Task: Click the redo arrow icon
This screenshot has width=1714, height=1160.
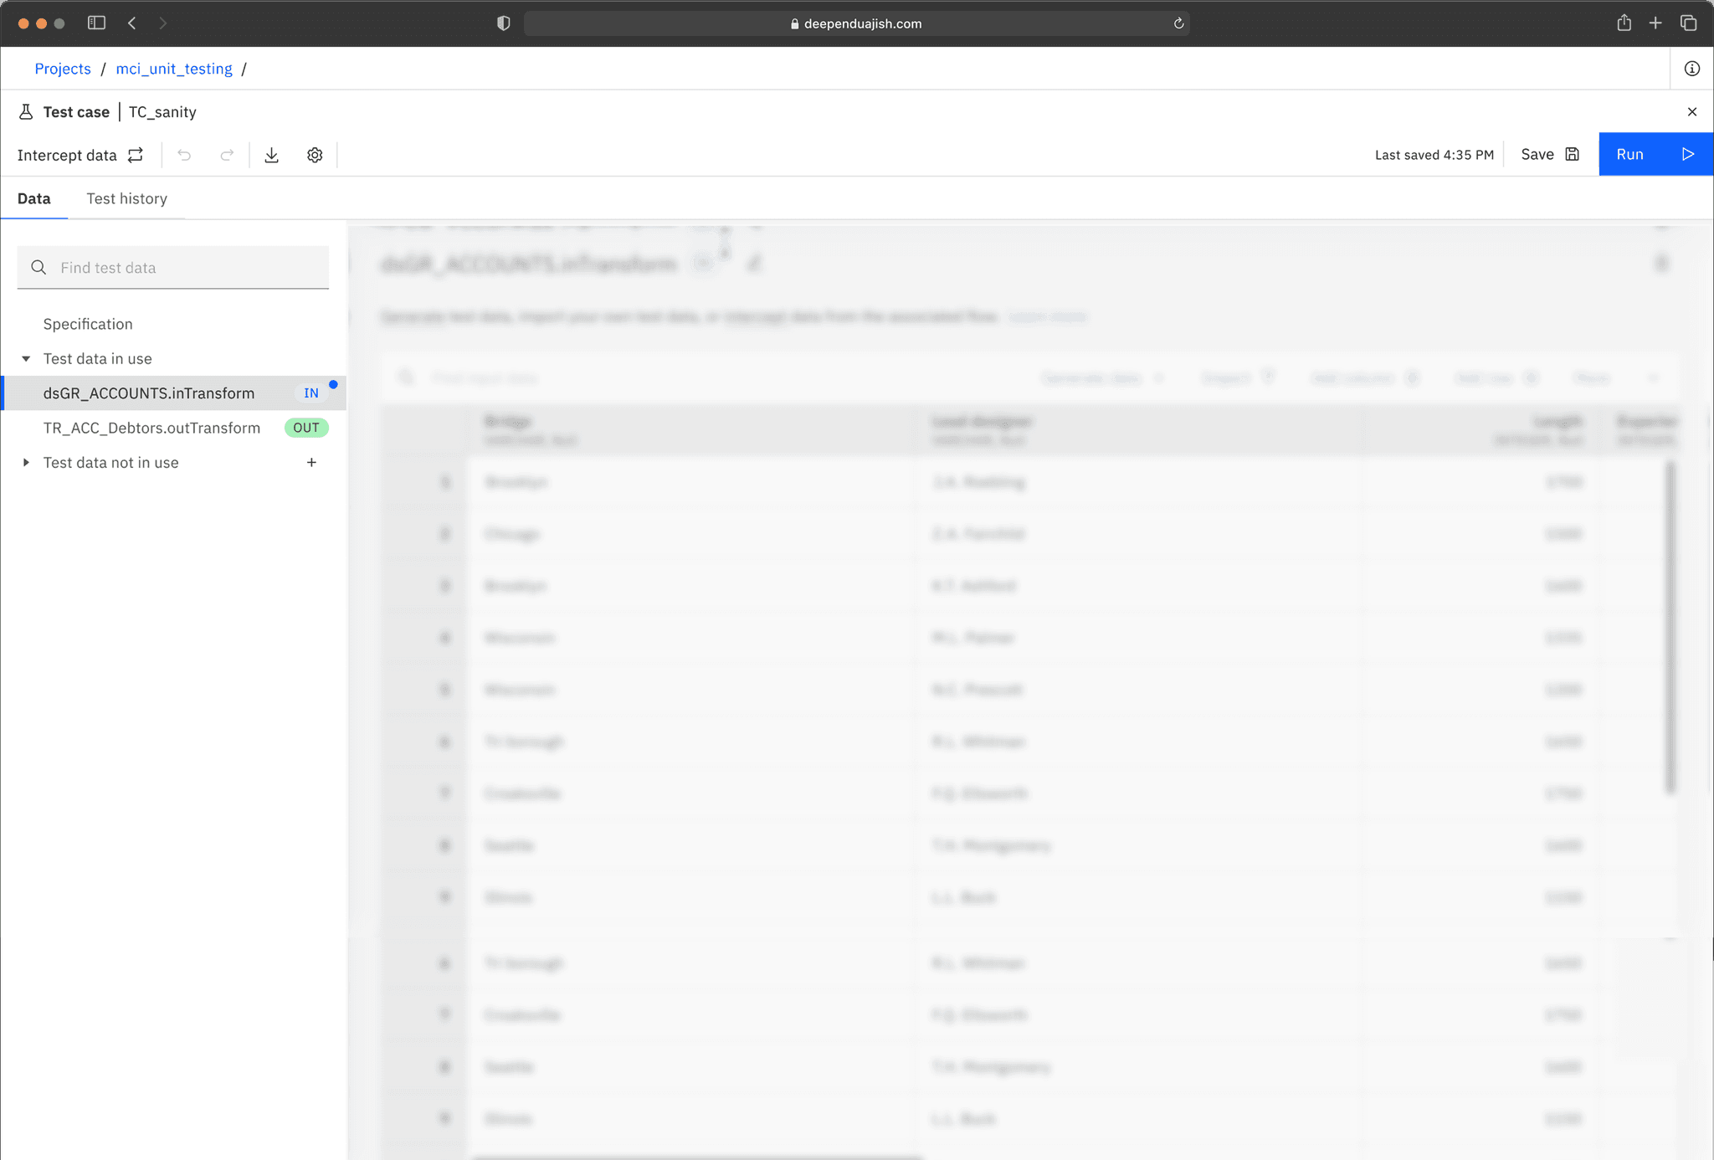Action: (227, 155)
